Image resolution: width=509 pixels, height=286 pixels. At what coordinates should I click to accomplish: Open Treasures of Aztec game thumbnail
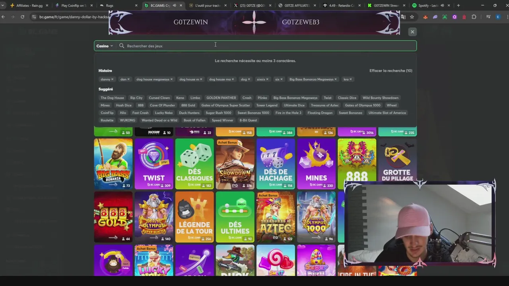(x=276, y=217)
